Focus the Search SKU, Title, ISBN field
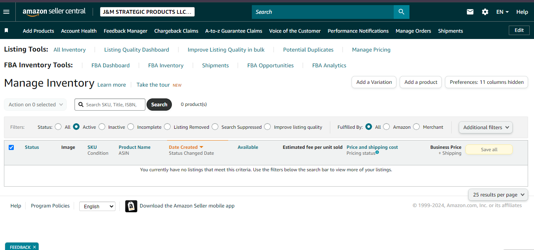The height and width of the screenshot is (250, 534). [110, 104]
